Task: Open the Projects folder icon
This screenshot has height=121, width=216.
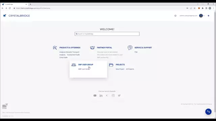Action: coord(111,65)
